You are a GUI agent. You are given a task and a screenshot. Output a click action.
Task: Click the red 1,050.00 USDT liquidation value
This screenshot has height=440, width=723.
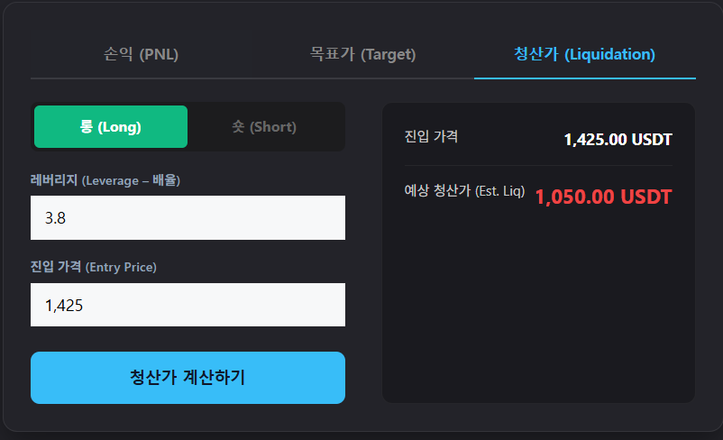[x=603, y=197]
